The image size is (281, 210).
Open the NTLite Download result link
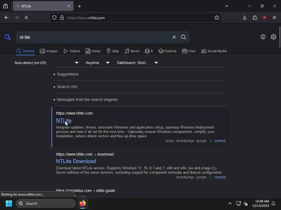click(76, 161)
